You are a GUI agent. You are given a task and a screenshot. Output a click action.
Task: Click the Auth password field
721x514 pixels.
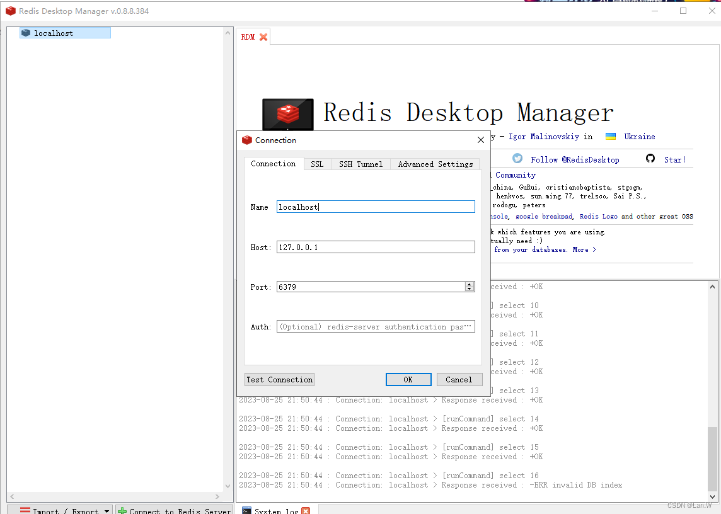tap(376, 327)
